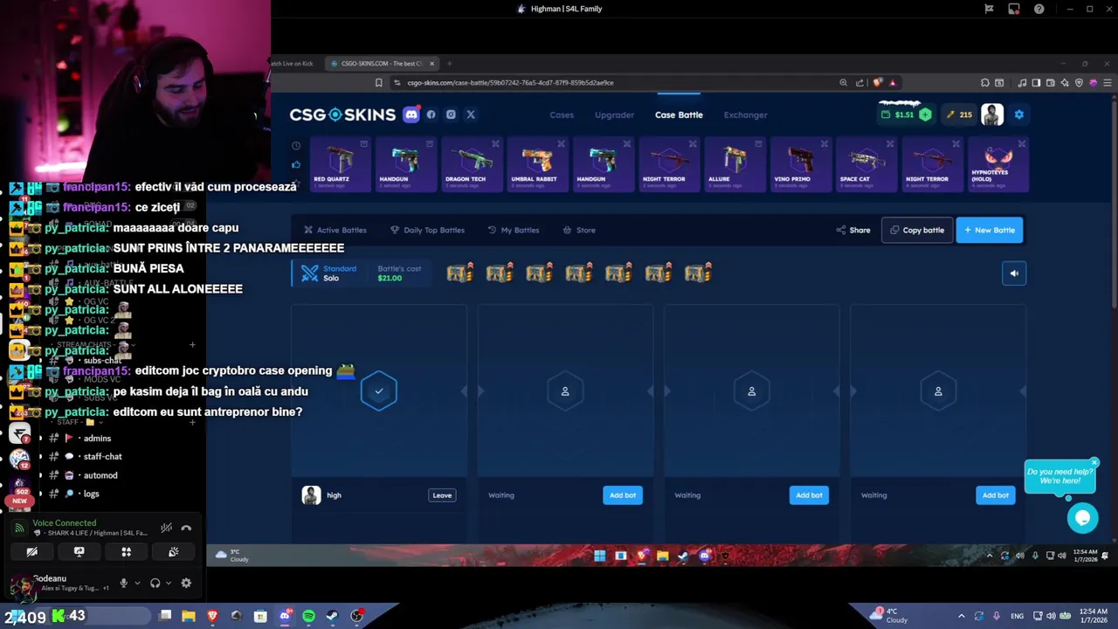Viewport: 1118px width, 629px height.
Task: Bookmark the page via address bar icon
Action: [378, 83]
